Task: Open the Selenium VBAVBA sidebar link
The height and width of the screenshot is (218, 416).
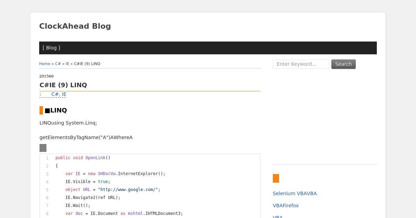Action: point(295,193)
